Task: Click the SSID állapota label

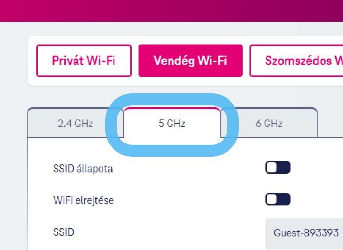Action: [83, 169]
